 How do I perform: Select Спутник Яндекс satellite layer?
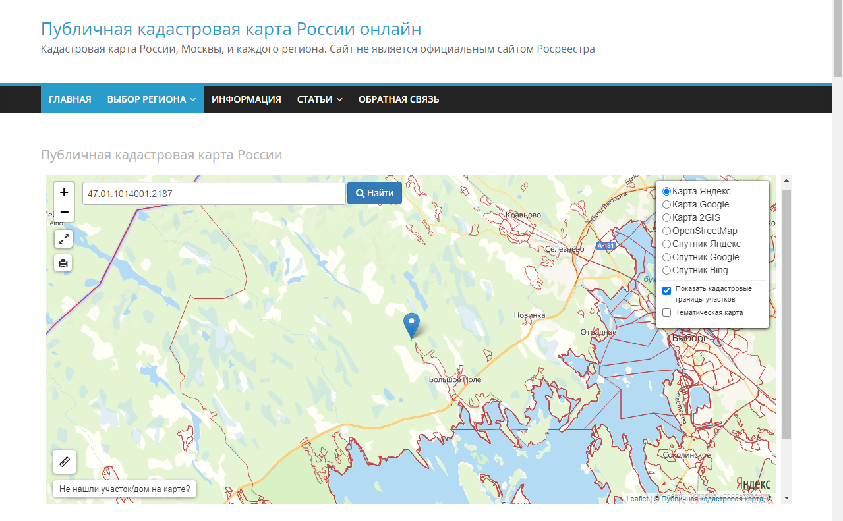tap(666, 244)
